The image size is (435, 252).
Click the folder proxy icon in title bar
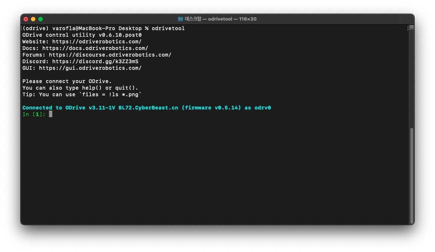pyautogui.click(x=180, y=19)
